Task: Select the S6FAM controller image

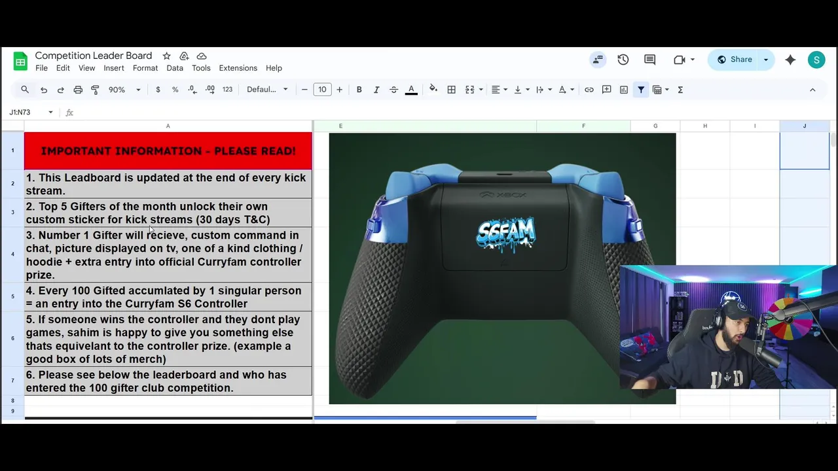Action: tap(502, 268)
